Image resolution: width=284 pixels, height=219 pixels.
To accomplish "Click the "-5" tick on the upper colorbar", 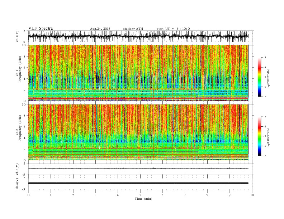I will tap(264, 77).
